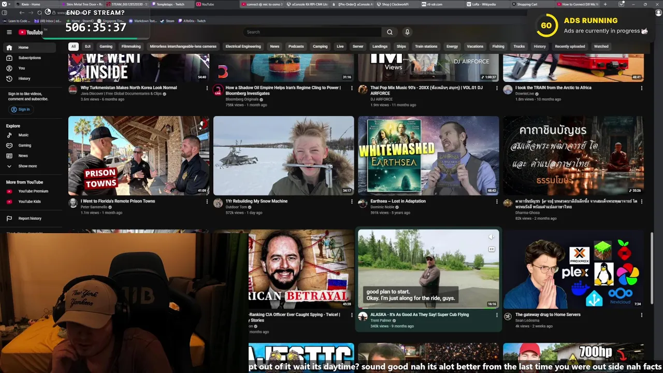Click the YouTube logo

point(31,32)
